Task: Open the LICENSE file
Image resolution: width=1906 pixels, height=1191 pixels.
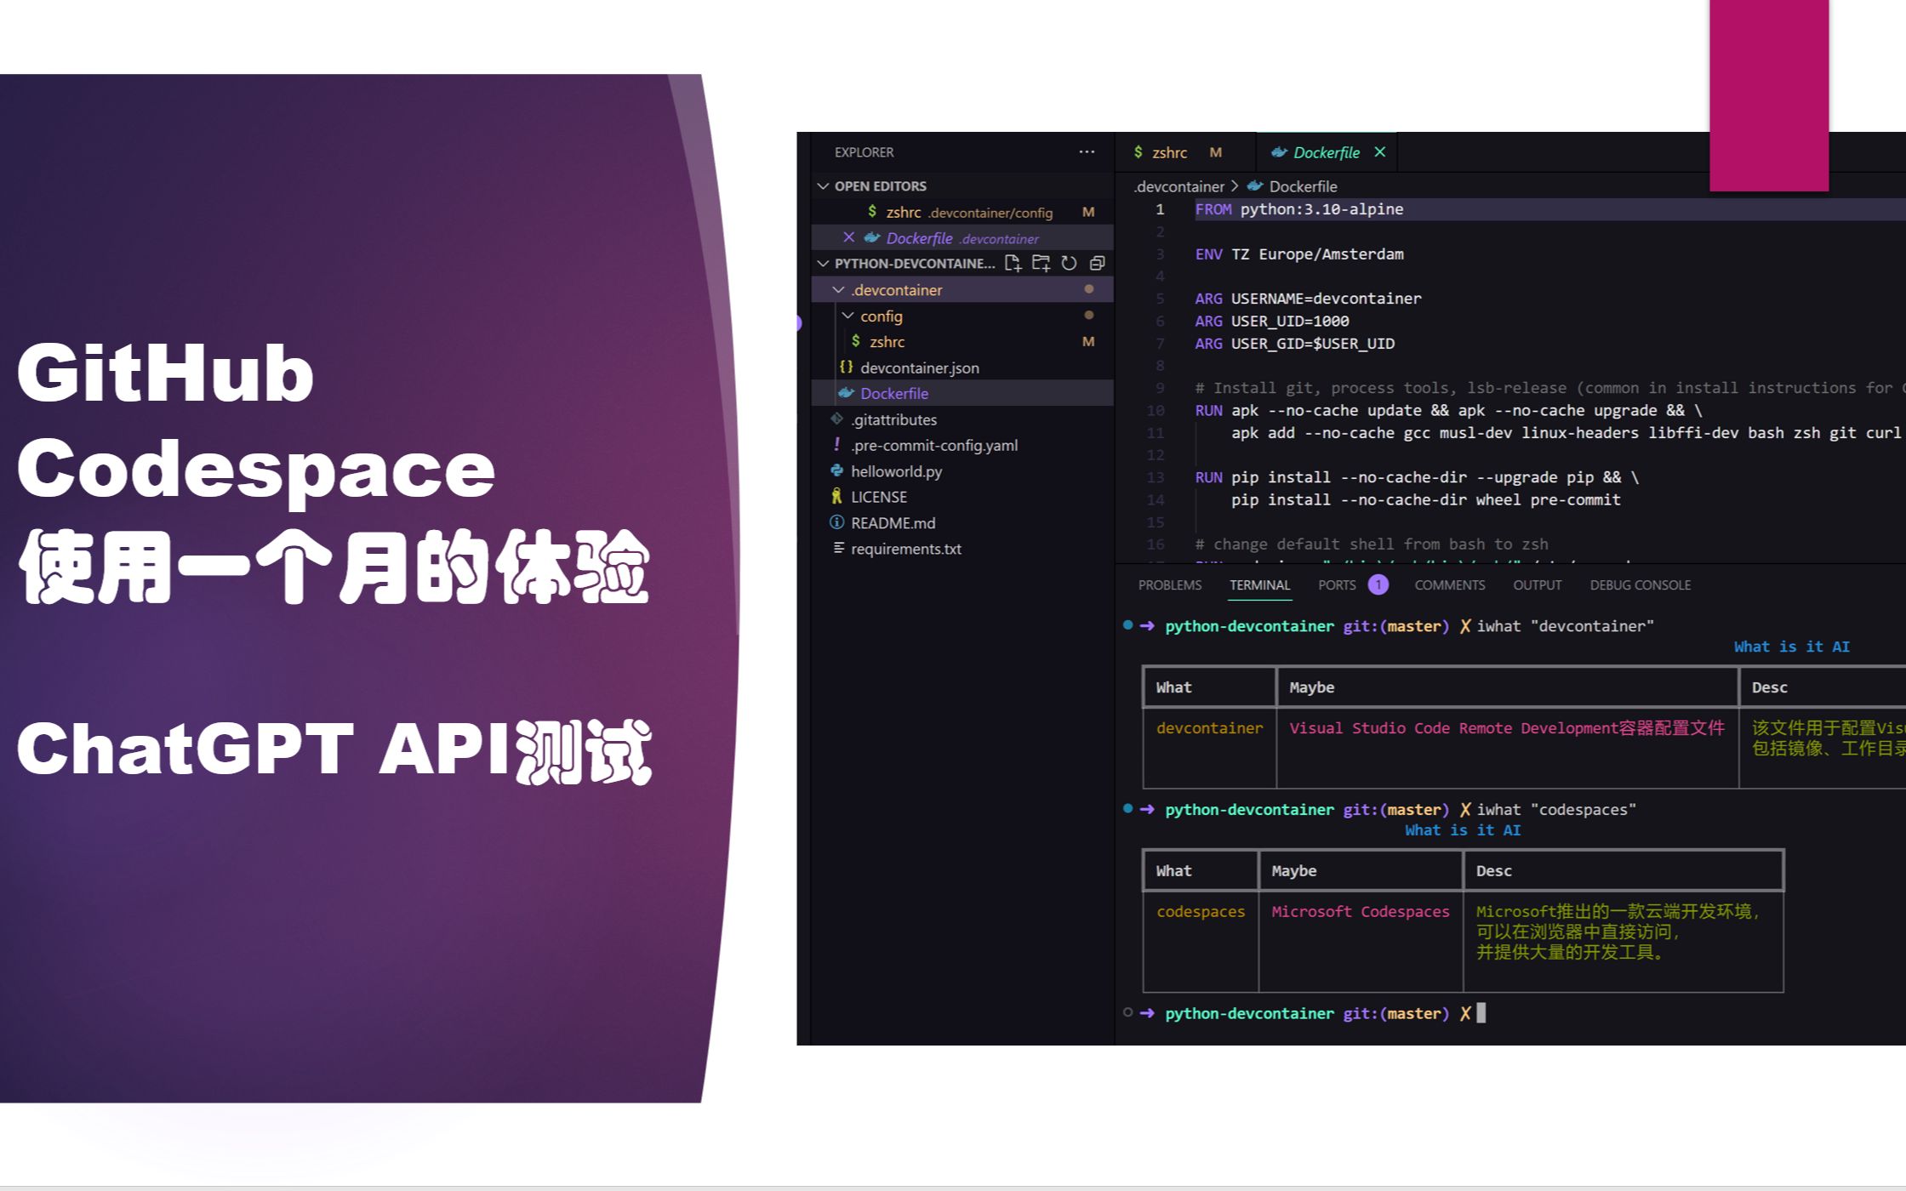Action: tap(962, 497)
